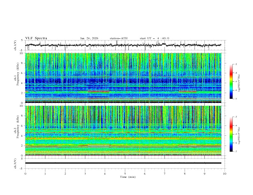Click the ch.1(V) waveform axis label
Viewport: 253px width, 195px height.
tap(15, 45)
